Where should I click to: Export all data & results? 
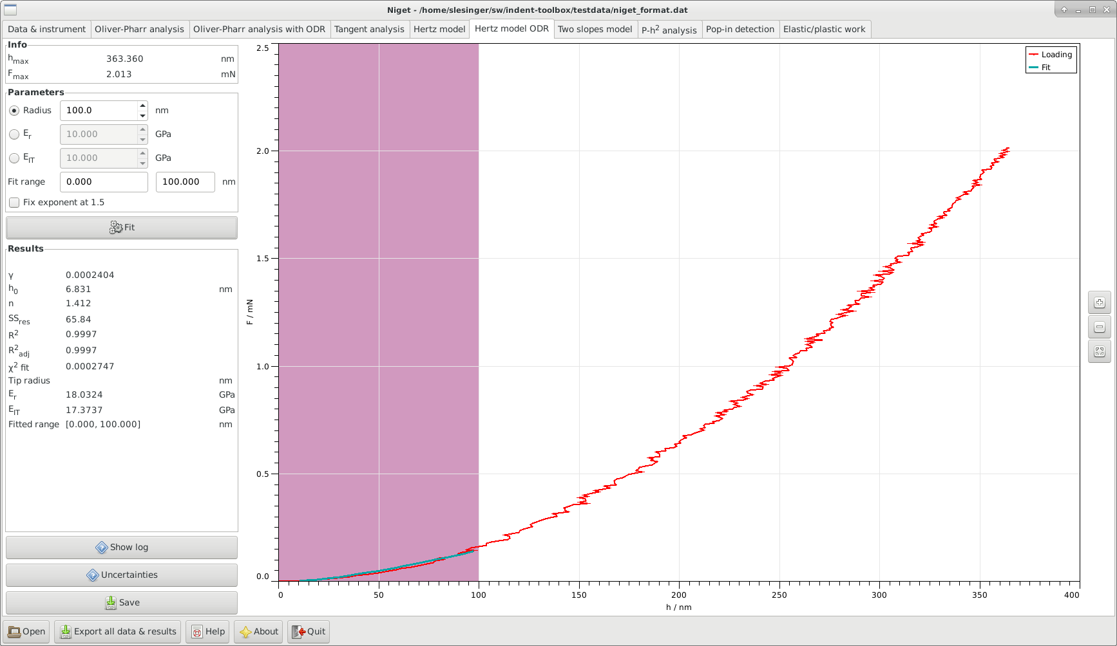coord(119,632)
